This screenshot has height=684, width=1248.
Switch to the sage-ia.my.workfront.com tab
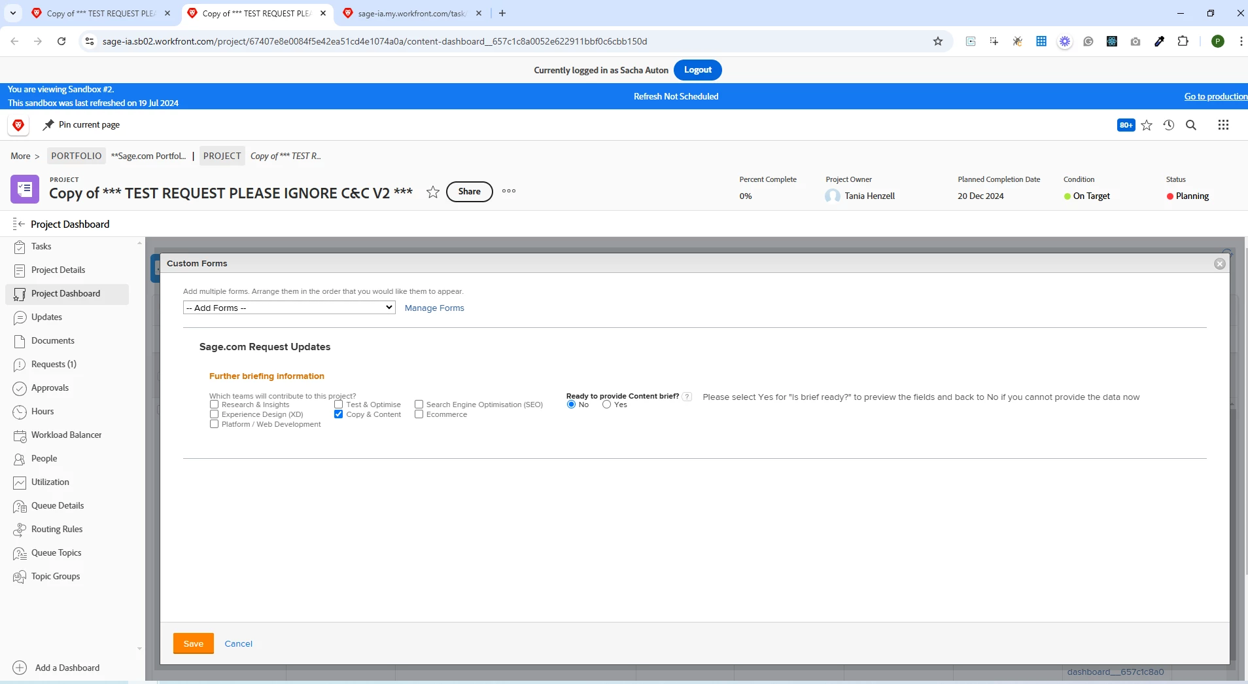[412, 13]
